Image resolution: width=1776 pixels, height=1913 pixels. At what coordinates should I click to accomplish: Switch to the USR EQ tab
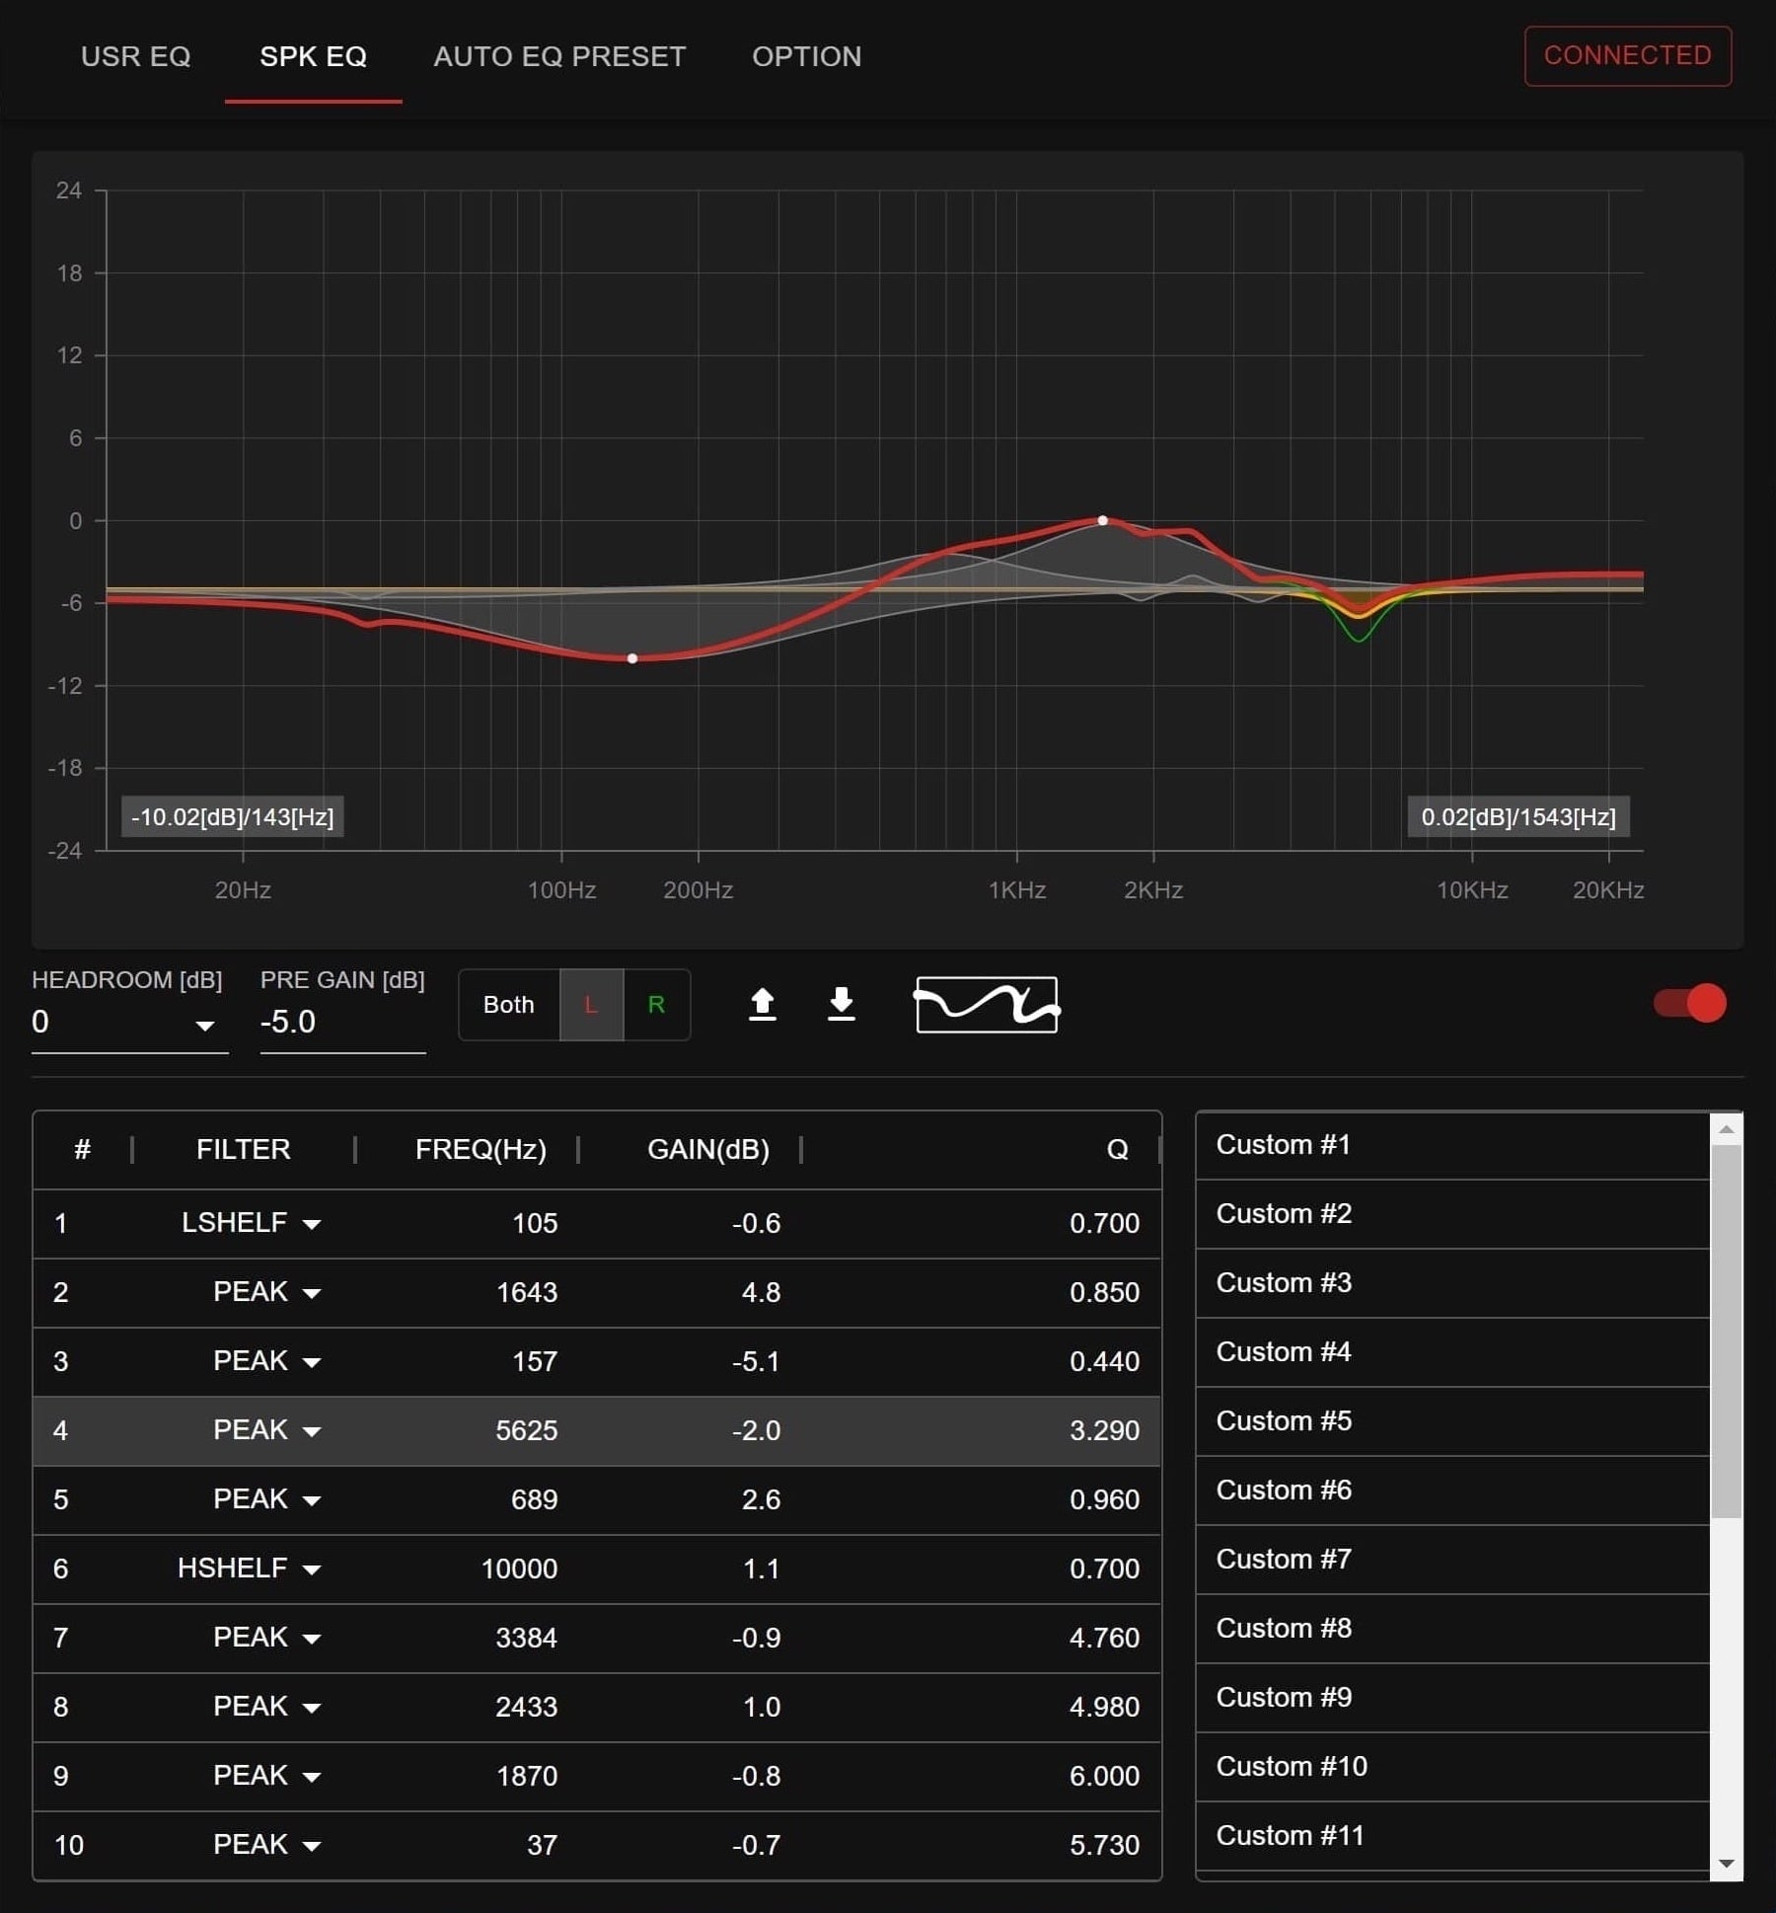pos(136,56)
